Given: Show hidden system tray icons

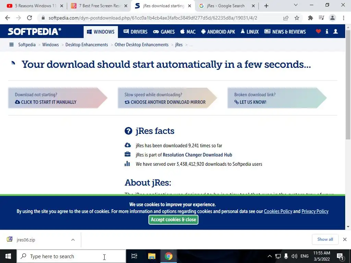Looking at the screenshot, I should [270, 256].
